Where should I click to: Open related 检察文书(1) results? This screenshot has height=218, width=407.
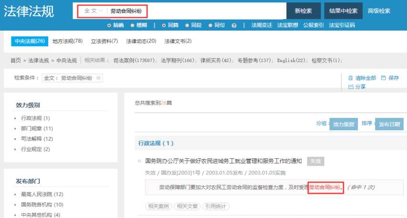click(x=326, y=61)
